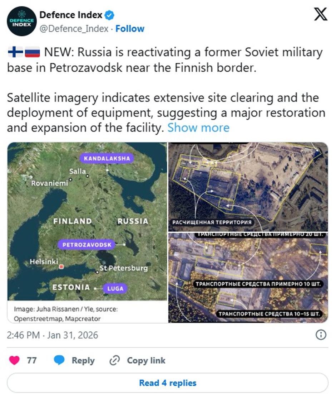Open the Finland-Russia map image

(87, 221)
